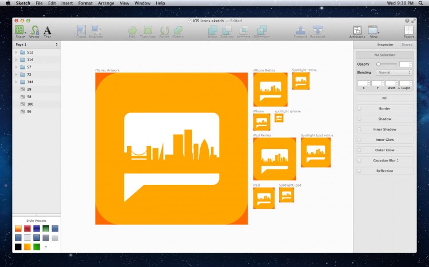This screenshot has width=429, height=267.
Task: Click the Forward arrange icon
Action: tap(300, 31)
